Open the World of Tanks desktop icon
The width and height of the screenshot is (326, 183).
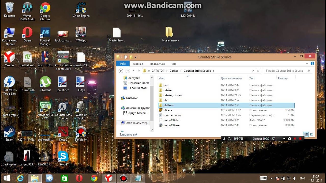point(81,111)
